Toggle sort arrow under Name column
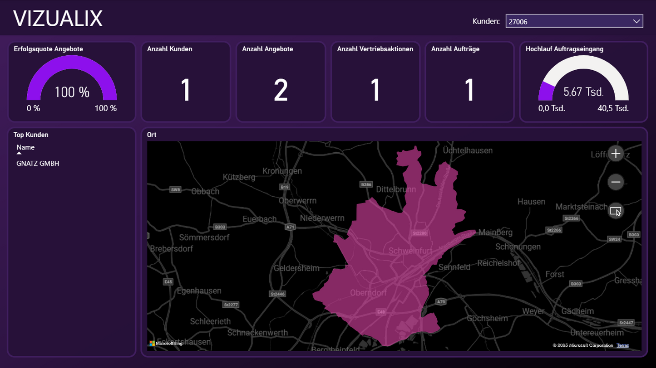 click(19, 154)
